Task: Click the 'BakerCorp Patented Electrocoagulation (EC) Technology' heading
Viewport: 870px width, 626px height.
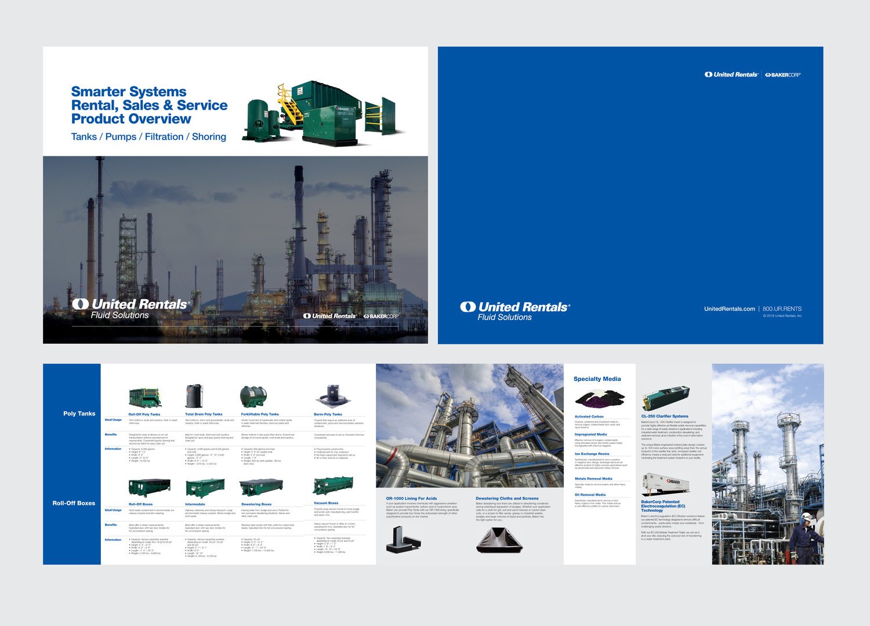Action: pyautogui.click(x=663, y=506)
